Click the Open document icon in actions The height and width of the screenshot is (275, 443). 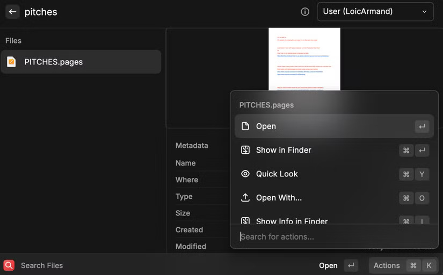245,127
